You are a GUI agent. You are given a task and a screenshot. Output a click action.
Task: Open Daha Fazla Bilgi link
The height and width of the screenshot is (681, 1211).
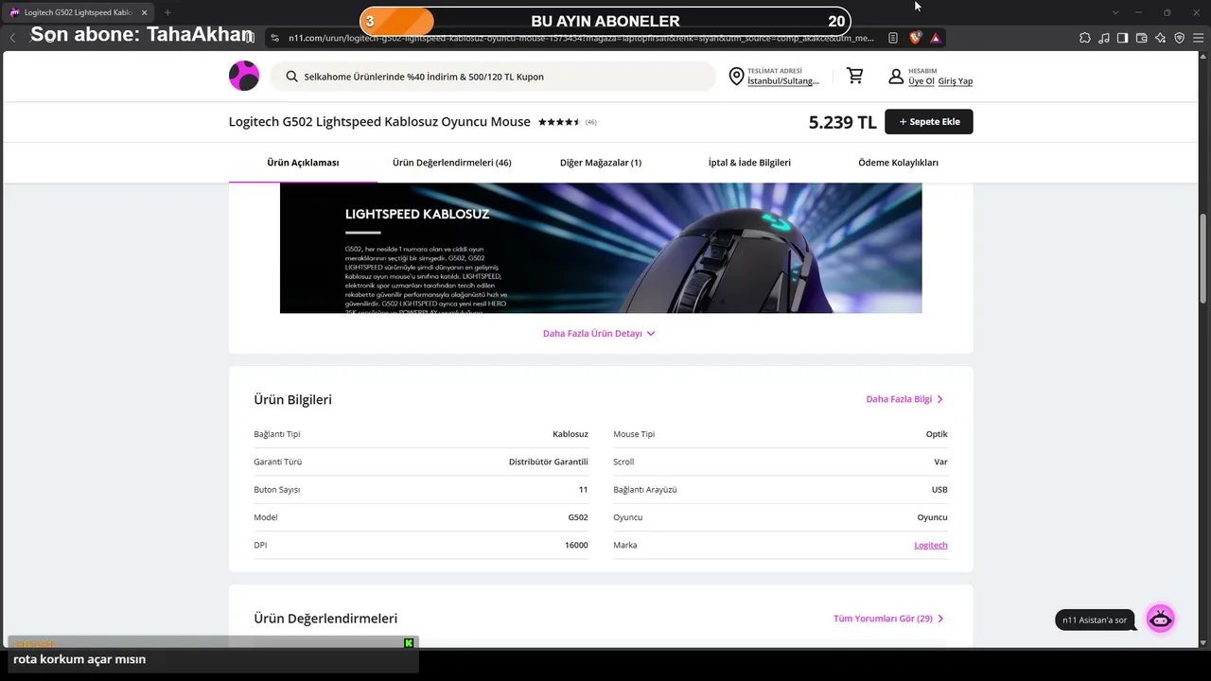(x=904, y=399)
